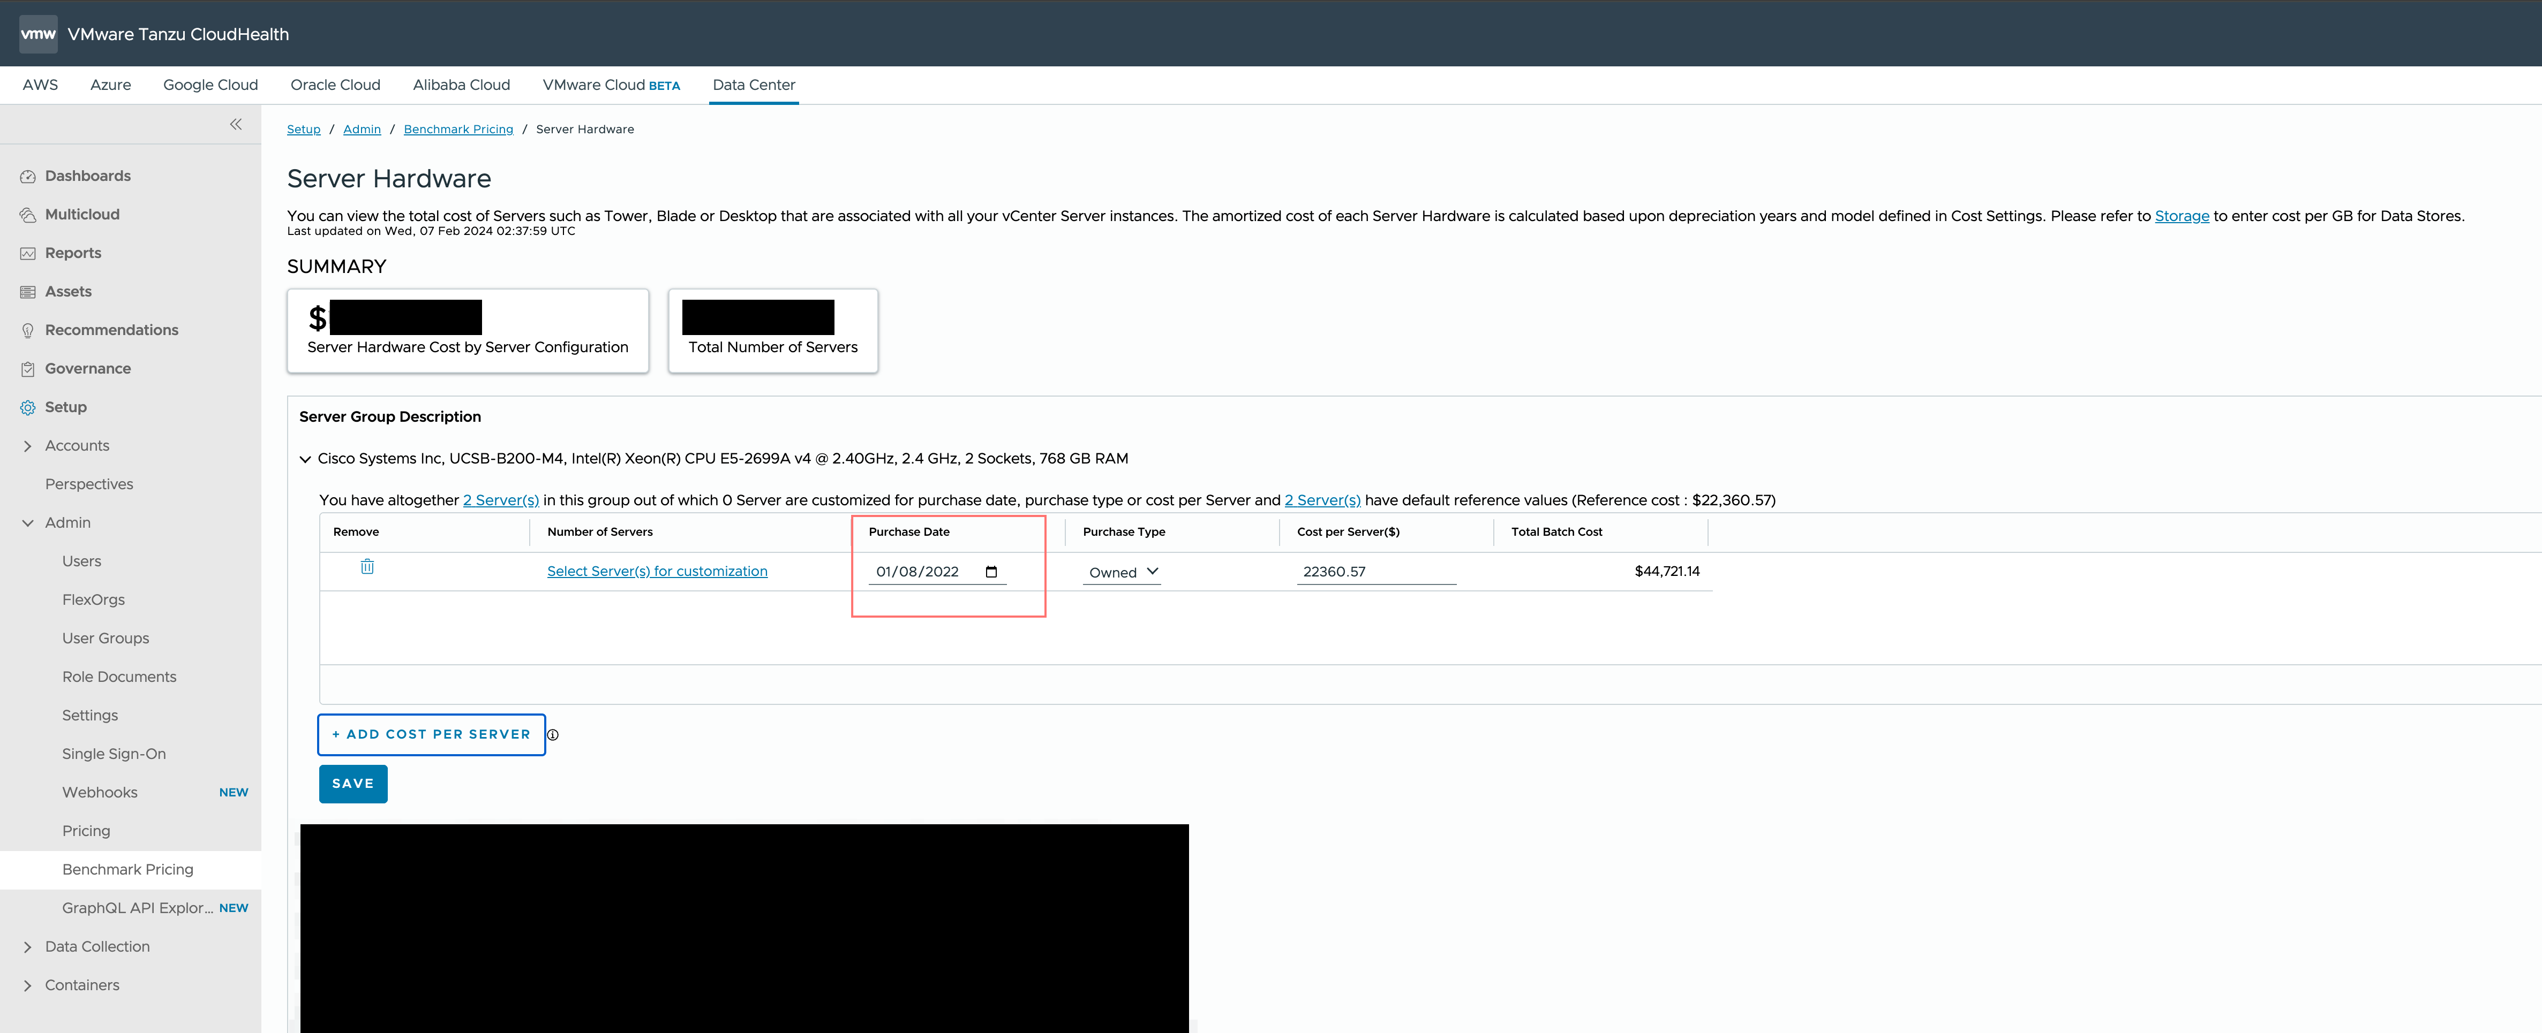Open Multicloud section in sidebar
The width and height of the screenshot is (2542, 1033).
(82, 214)
